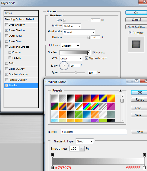Click the Angle dial control
This screenshot has width=147, height=171.
[x=64, y=65]
